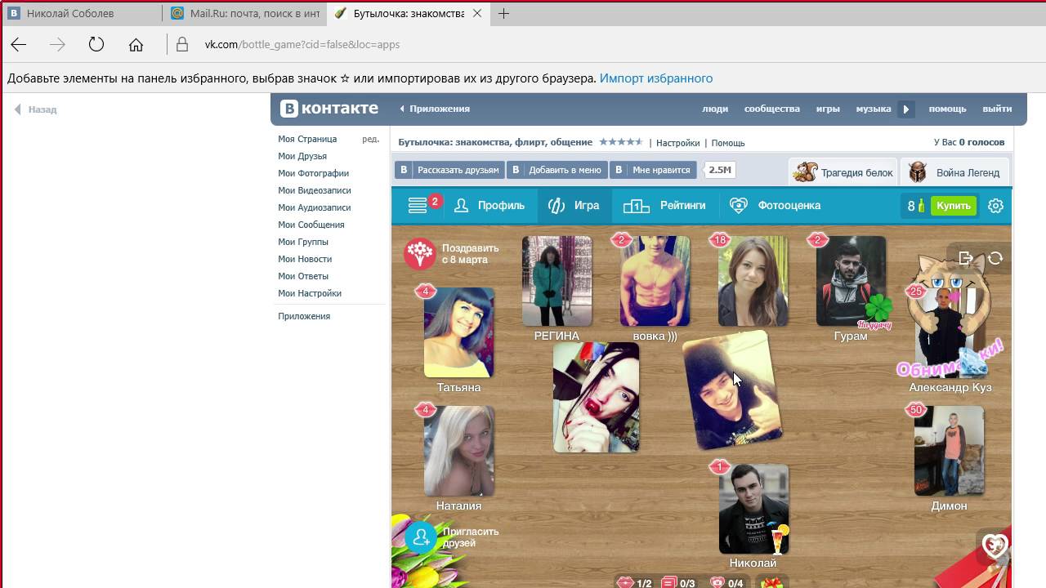Open игры in VK header
Image resolution: width=1046 pixels, height=588 pixels.
(828, 109)
